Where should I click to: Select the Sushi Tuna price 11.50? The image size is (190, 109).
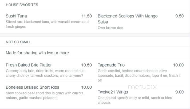click(86, 16)
